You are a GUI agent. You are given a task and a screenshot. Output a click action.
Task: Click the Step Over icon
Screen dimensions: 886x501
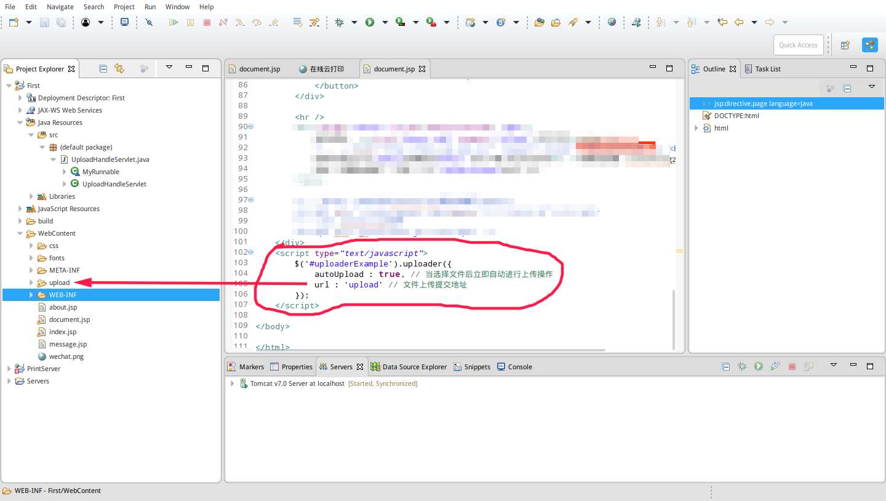click(257, 22)
